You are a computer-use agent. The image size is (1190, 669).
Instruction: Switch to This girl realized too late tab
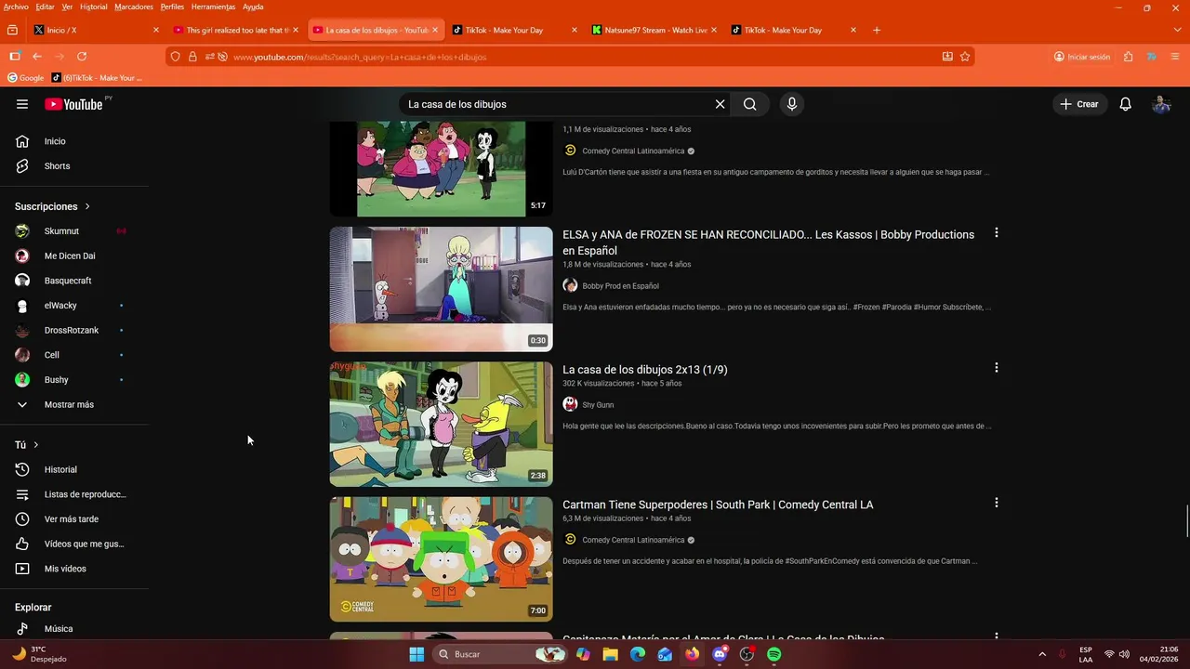(x=236, y=30)
